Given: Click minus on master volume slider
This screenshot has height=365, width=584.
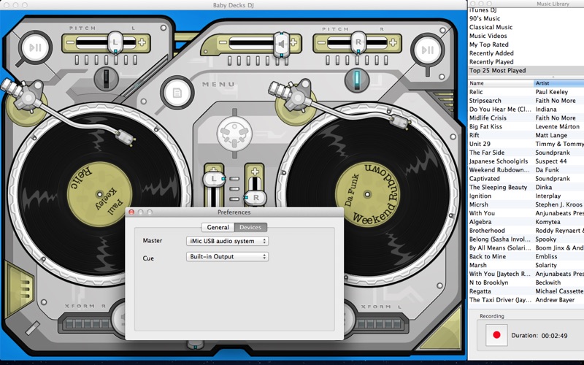Looking at the screenshot, I should coord(223,42).
